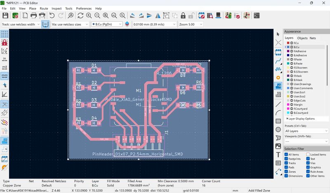Image resolution: width=330 pixels, height=193 pixels.
Task: Select the Add Text tool
Action: (x=278, y=155)
